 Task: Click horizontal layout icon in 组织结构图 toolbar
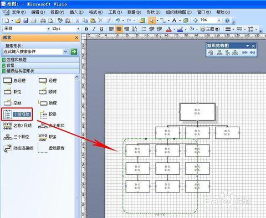(x=219, y=53)
